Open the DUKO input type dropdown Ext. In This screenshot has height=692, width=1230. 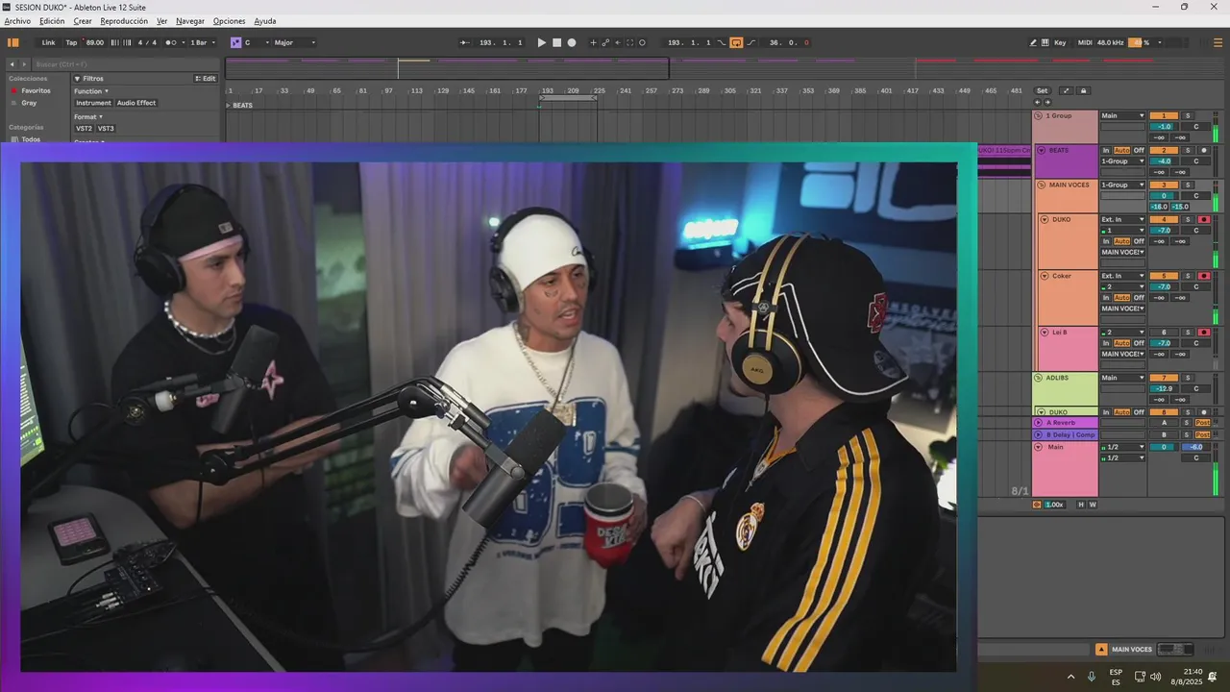[1123, 219]
